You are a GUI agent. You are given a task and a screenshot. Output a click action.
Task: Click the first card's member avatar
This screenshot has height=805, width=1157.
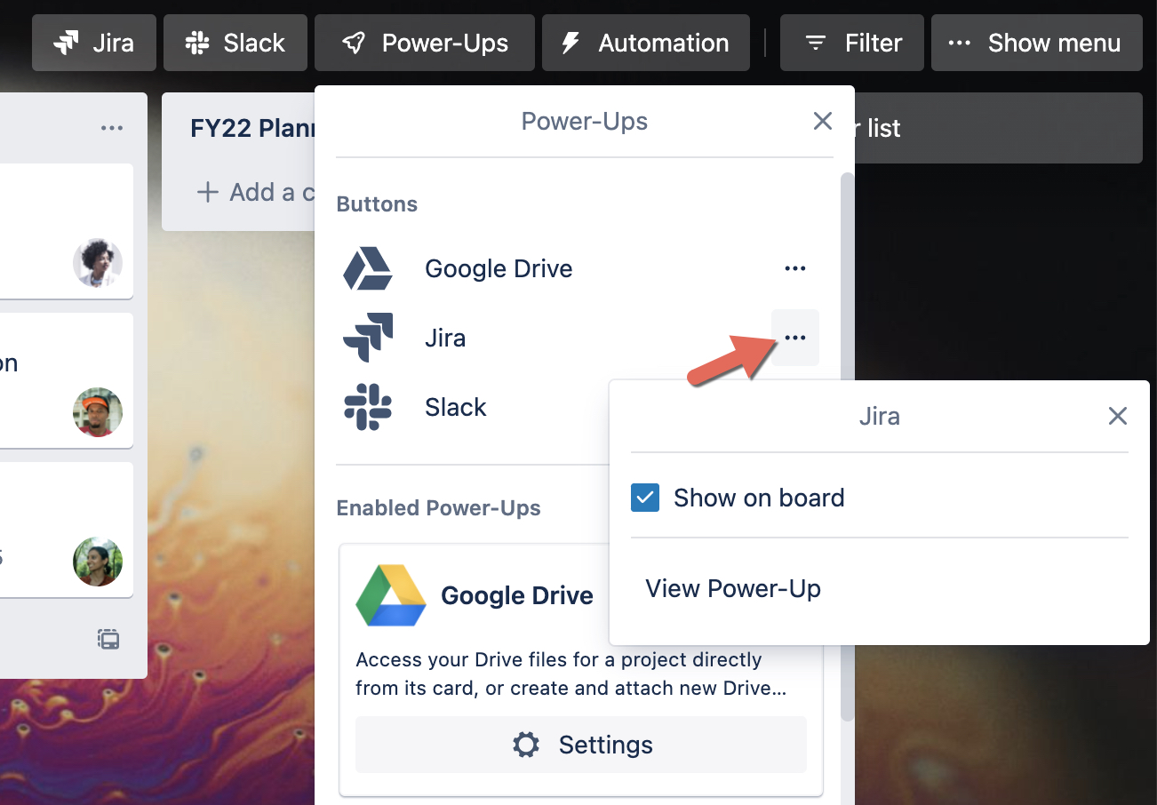(98, 263)
